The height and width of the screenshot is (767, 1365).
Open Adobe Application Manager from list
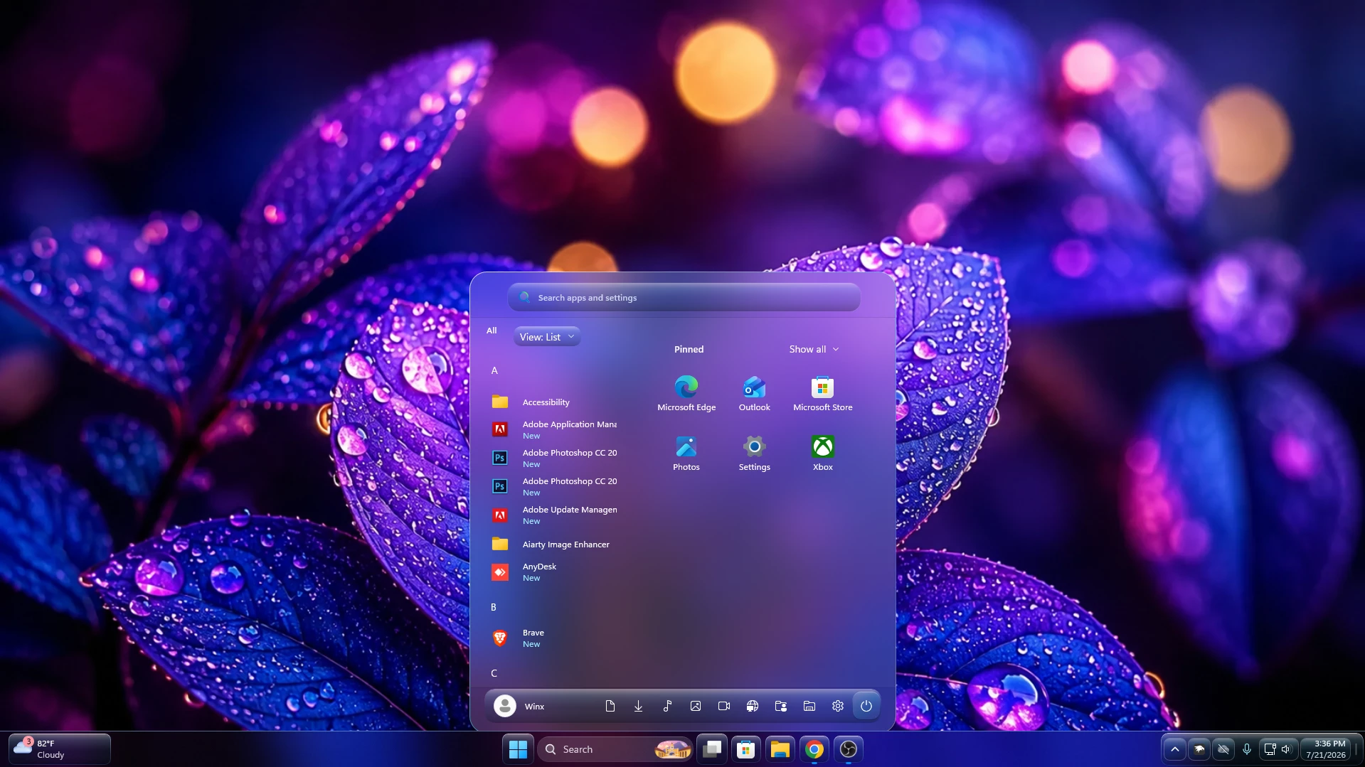555,429
